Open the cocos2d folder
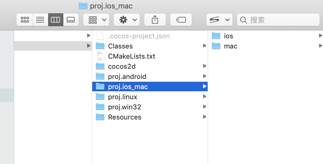This screenshot has width=323, height=164. tap(122, 67)
